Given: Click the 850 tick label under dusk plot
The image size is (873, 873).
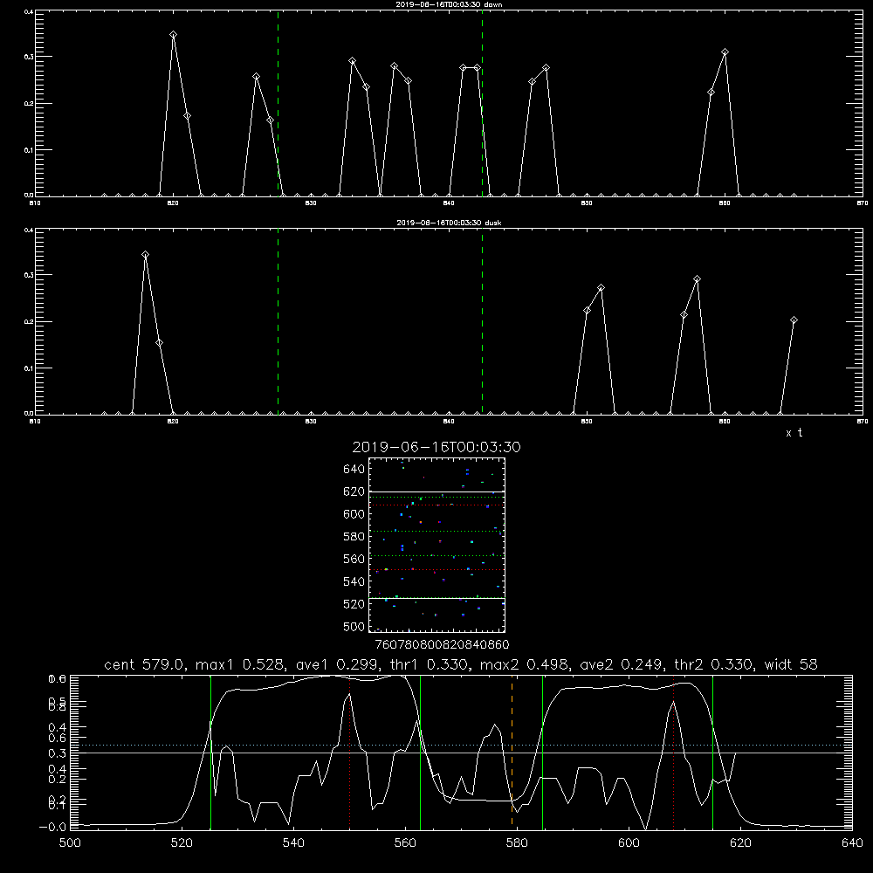Looking at the screenshot, I should (x=587, y=422).
